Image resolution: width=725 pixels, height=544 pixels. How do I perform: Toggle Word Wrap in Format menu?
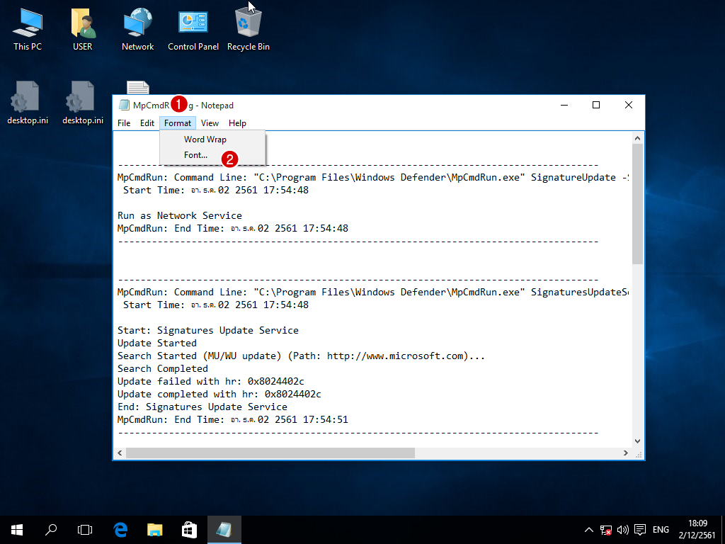[205, 140]
